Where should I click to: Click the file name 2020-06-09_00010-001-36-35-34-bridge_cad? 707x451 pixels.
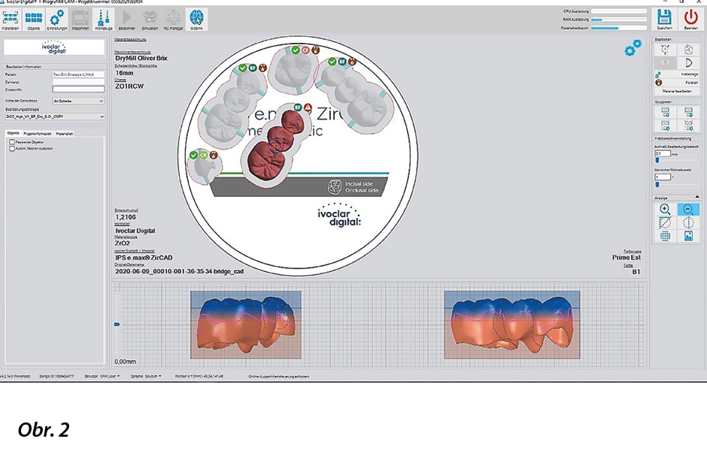pyautogui.click(x=180, y=271)
